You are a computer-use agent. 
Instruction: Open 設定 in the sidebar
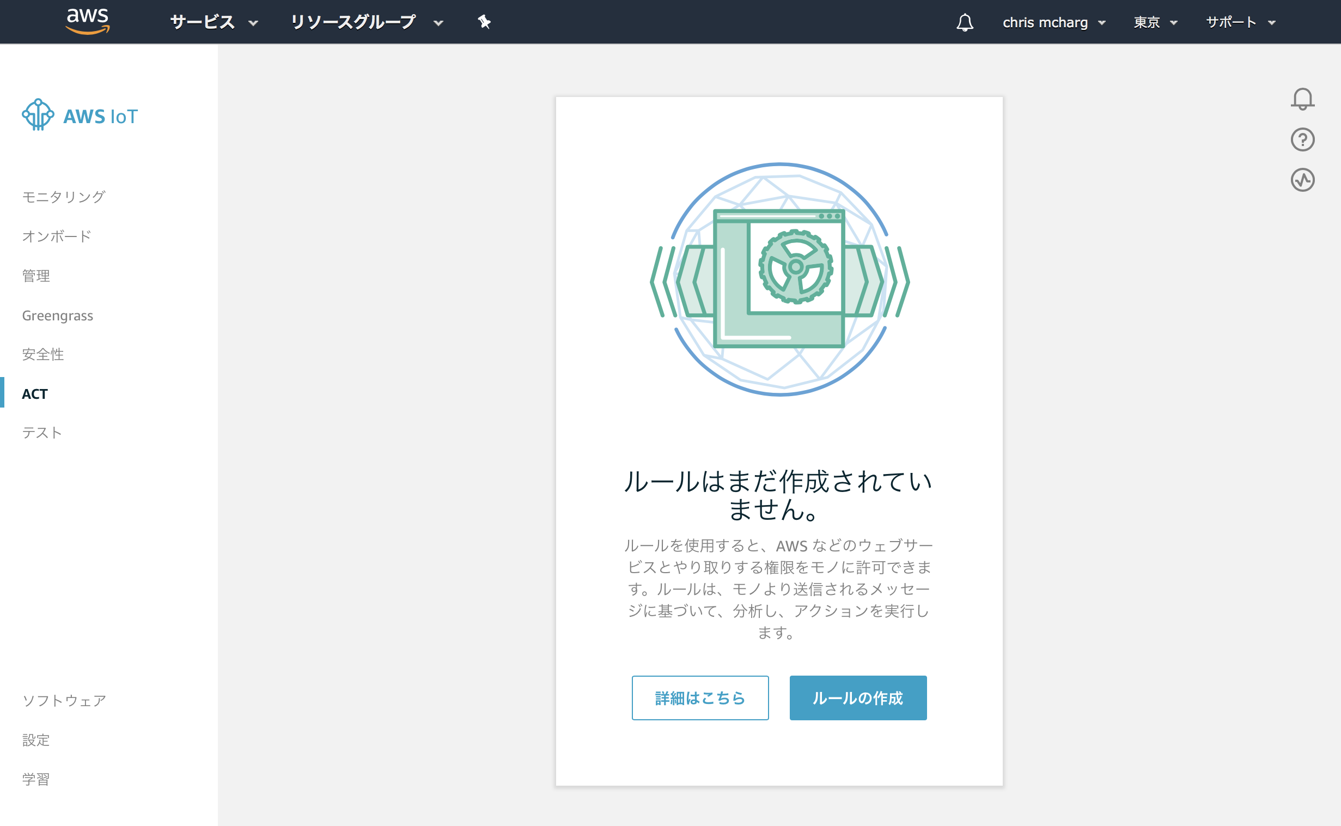36,740
